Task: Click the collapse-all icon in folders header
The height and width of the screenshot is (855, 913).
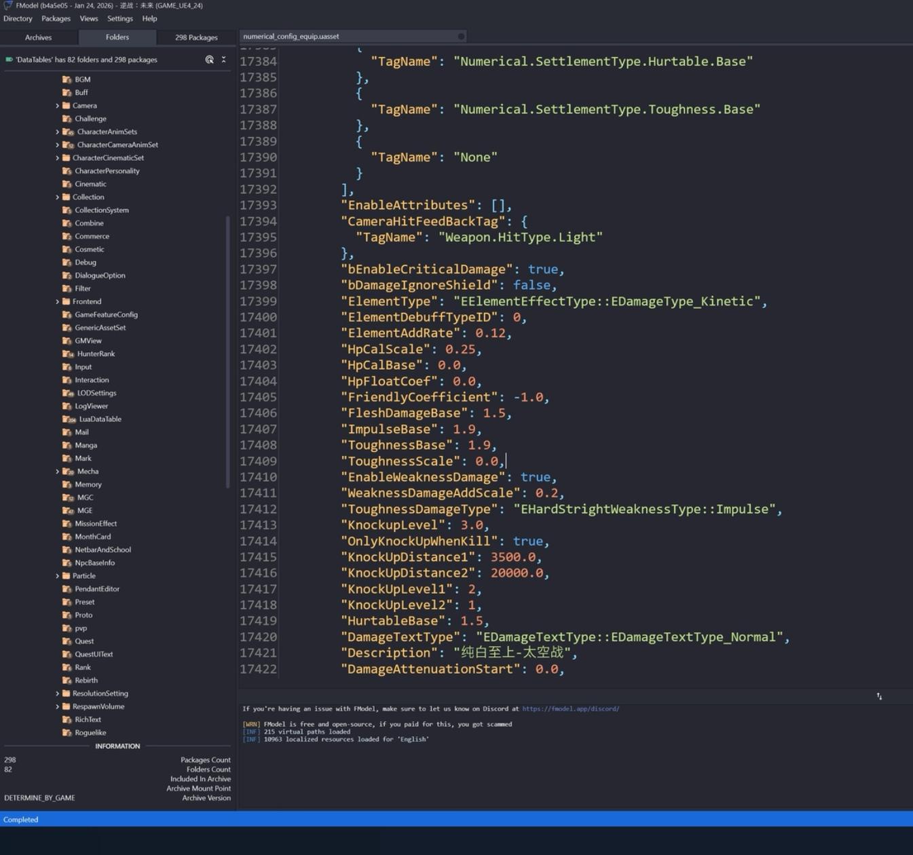Action: (x=223, y=60)
